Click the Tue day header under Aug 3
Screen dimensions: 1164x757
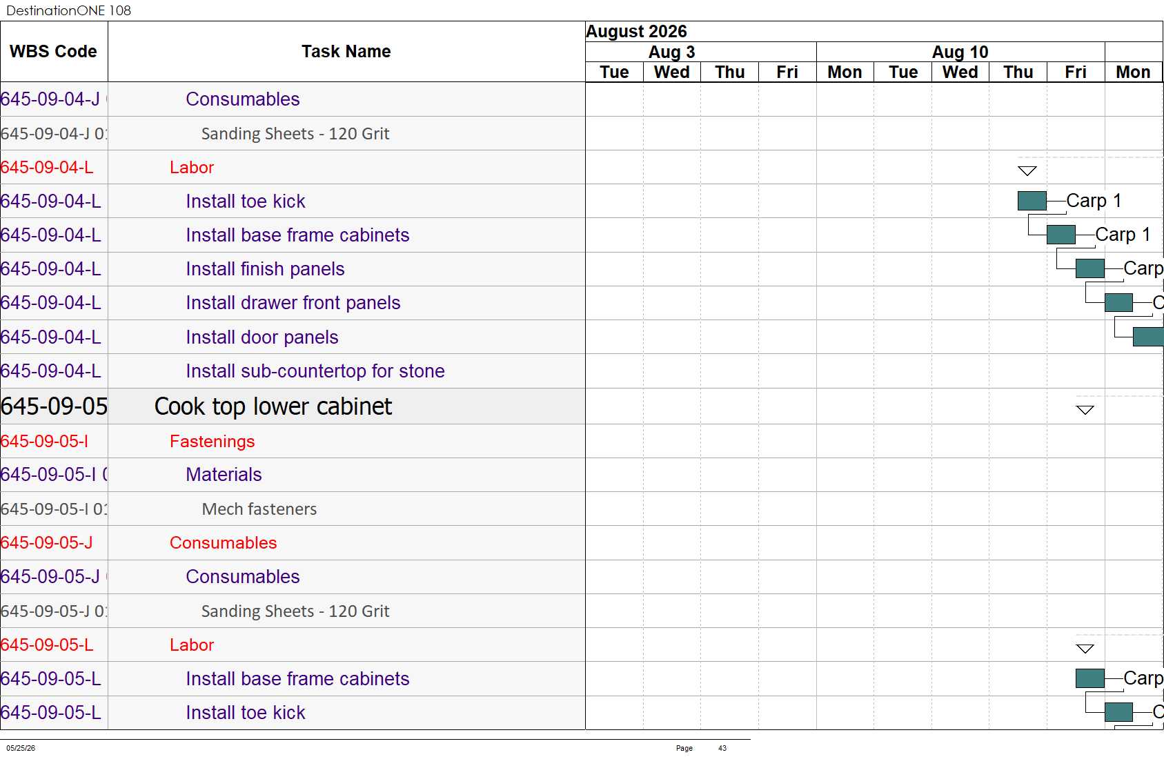[x=614, y=72]
